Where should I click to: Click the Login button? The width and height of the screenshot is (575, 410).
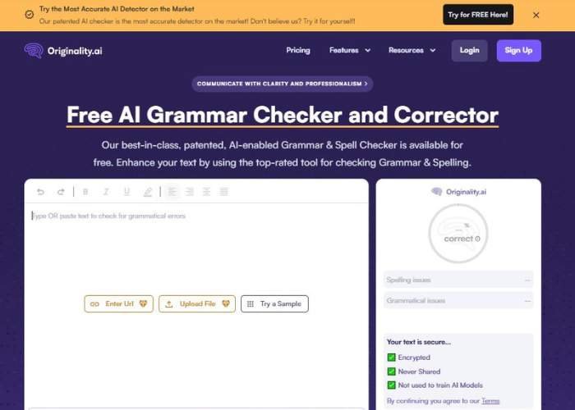point(469,50)
